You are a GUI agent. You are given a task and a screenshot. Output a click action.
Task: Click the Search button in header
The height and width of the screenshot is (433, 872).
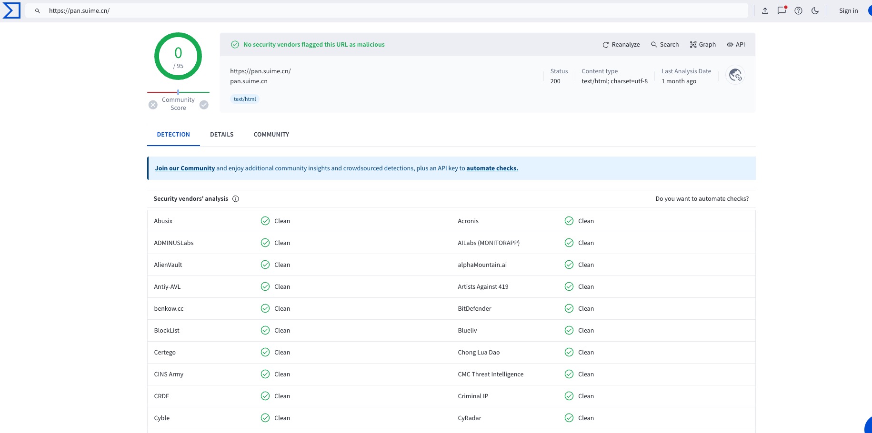click(x=665, y=44)
